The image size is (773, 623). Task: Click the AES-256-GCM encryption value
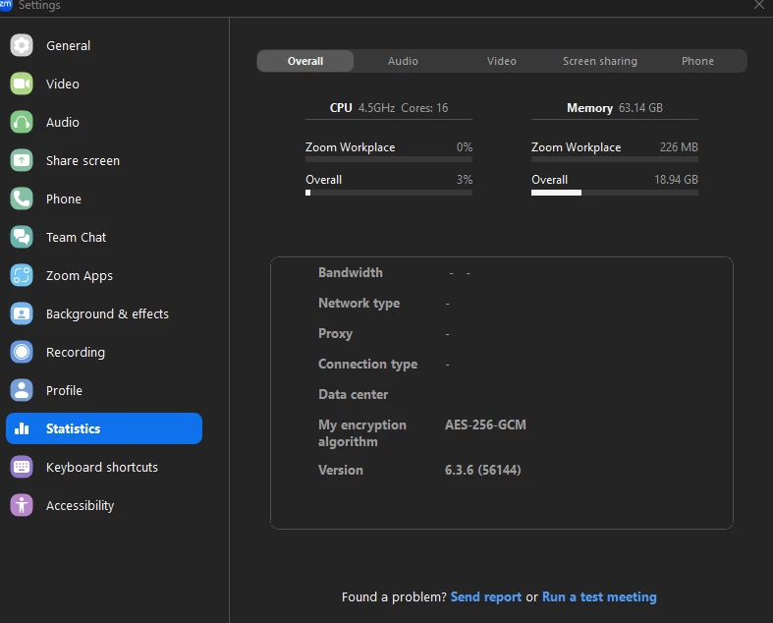485,425
